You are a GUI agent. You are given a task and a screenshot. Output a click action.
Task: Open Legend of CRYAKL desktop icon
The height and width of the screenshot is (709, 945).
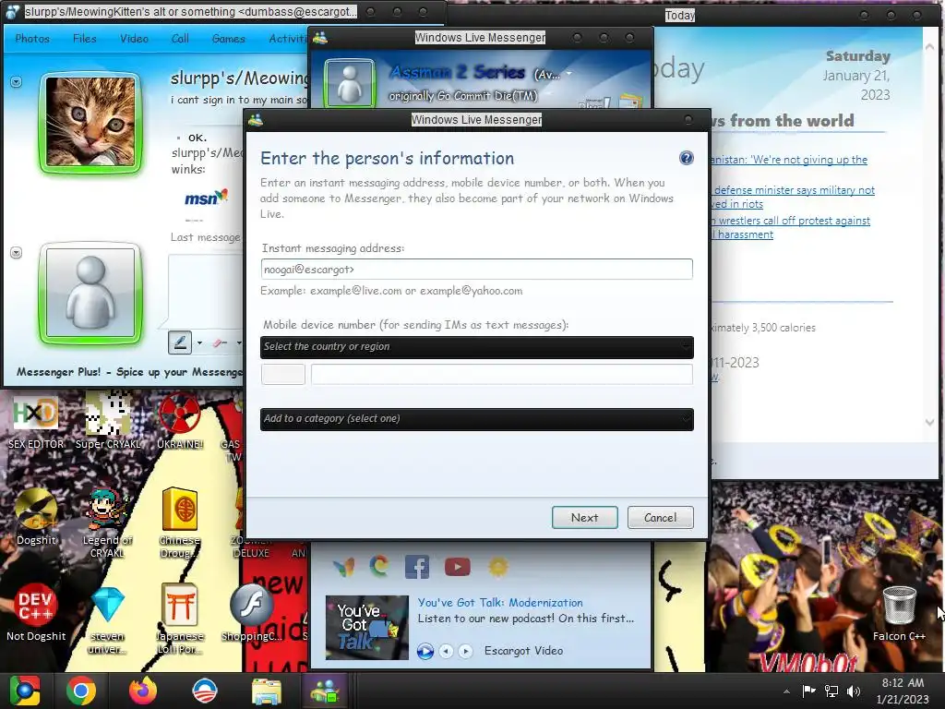(107, 523)
